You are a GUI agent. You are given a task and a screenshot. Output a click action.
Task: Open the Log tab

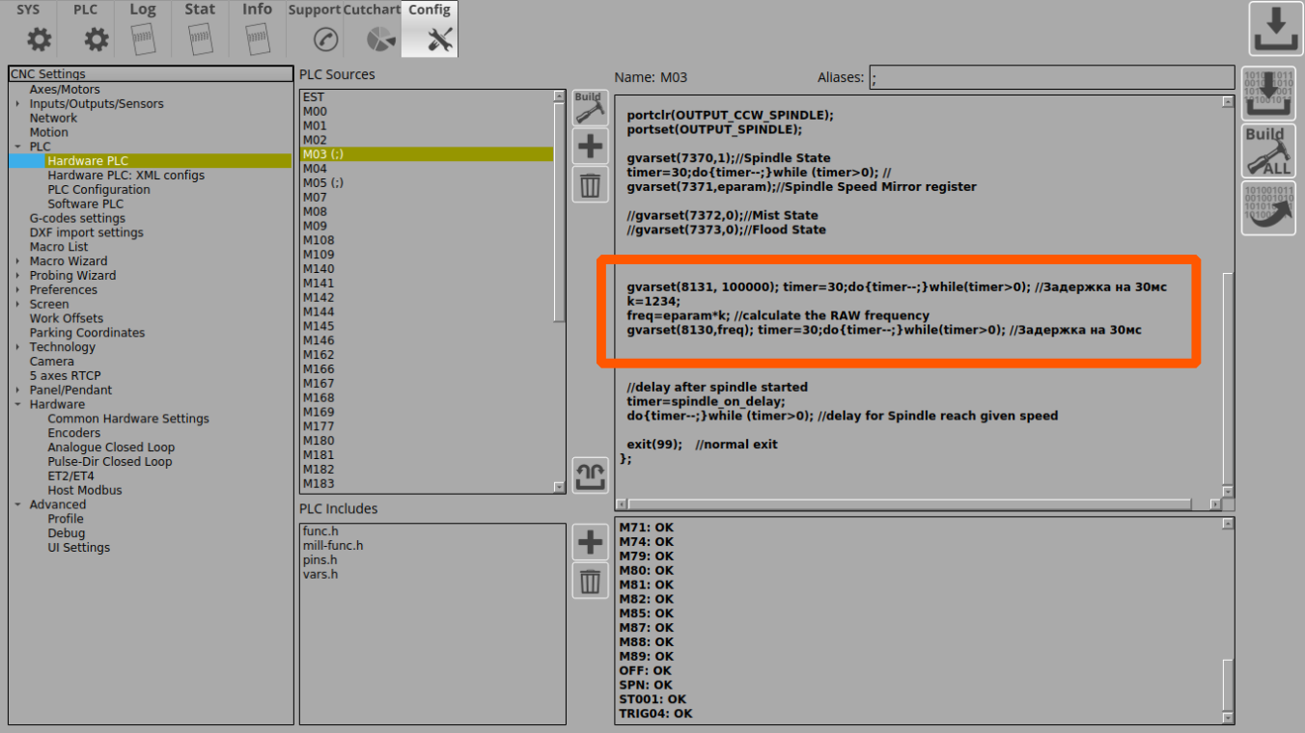pyautogui.click(x=143, y=29)
